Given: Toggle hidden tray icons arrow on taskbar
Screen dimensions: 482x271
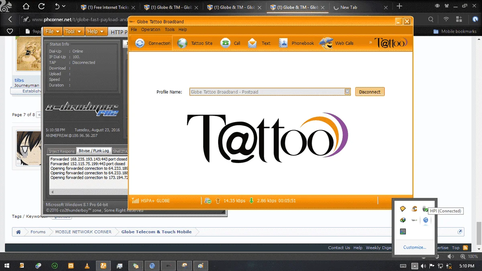Looking at the screenshot, I should pos(415,266).
